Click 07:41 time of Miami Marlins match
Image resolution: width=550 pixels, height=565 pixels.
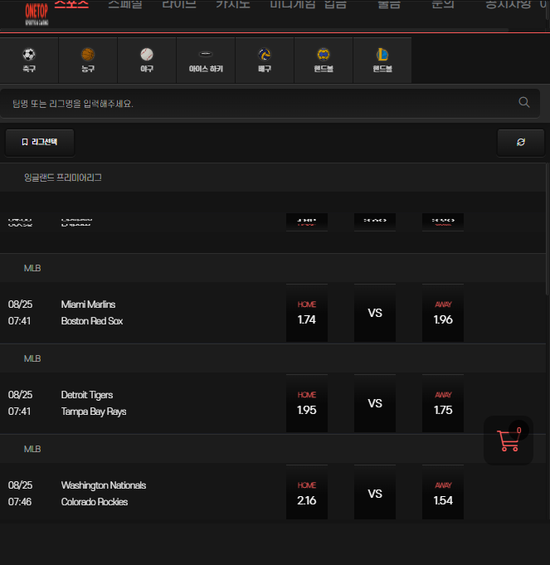coord(19,321)
